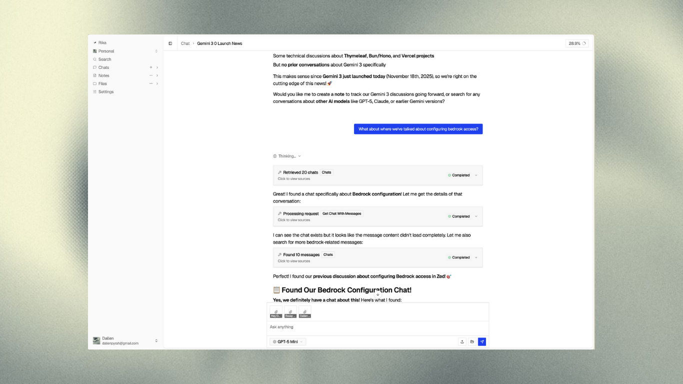
Task: Open the GPT-5 Mini model dropdown
Action: (x=288, y=341)
